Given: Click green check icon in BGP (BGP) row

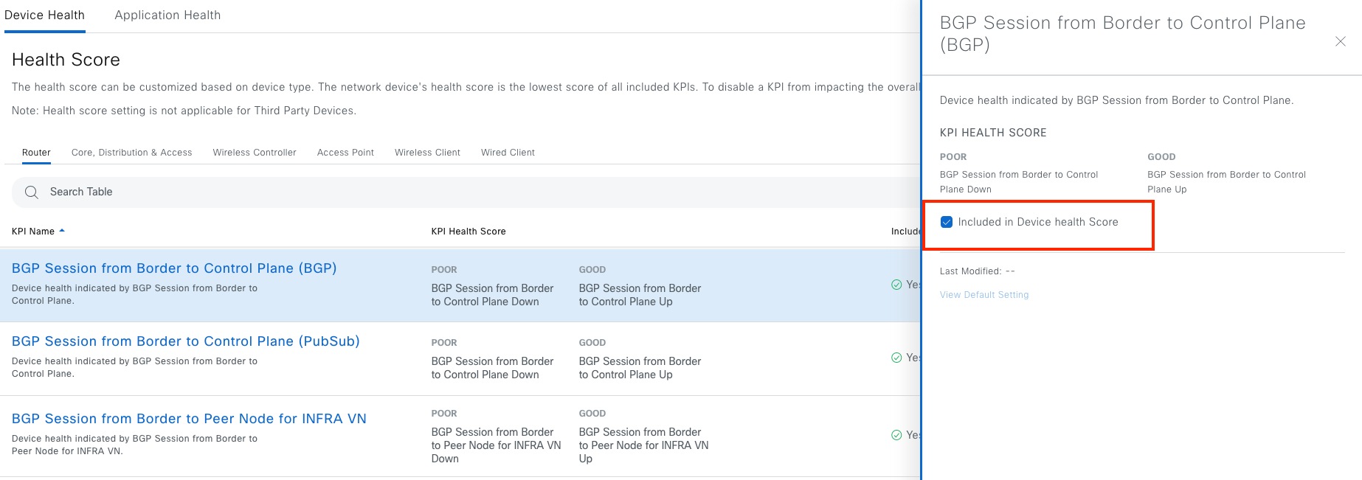Looking at the screenshot, I should coord(896,285).
